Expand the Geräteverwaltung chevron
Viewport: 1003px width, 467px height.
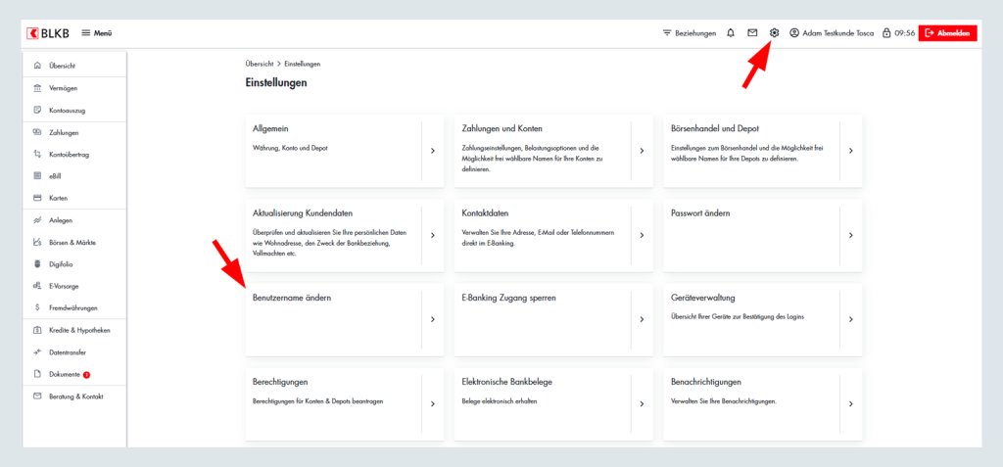(x=851, y=319)
